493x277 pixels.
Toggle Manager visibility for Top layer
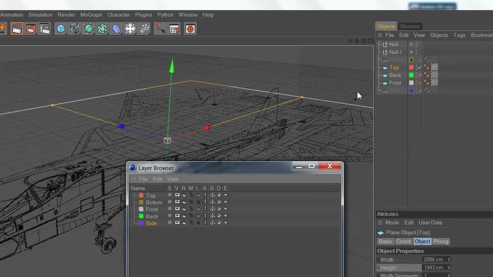(191, 195)
